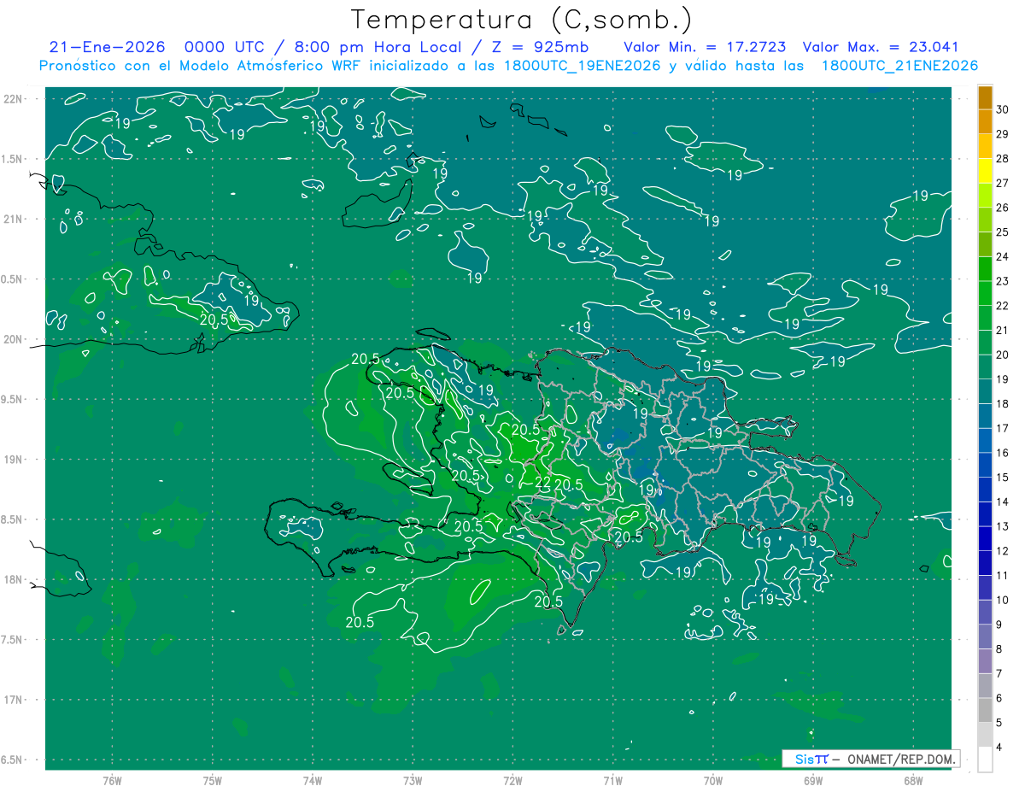Click the '19N' latitude label
Viewport: 1025px width, 792px height.
(15, 460)
